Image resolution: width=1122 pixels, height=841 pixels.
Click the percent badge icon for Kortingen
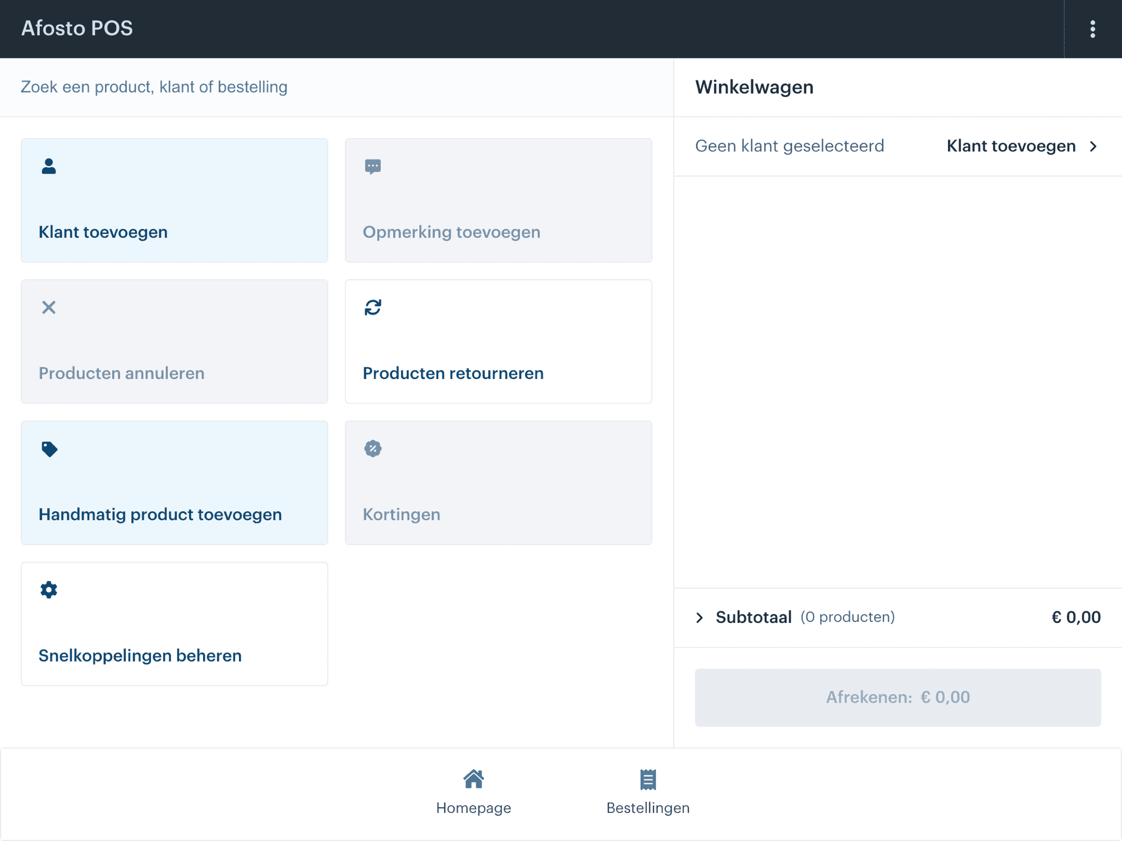click(x=373, y=449)
